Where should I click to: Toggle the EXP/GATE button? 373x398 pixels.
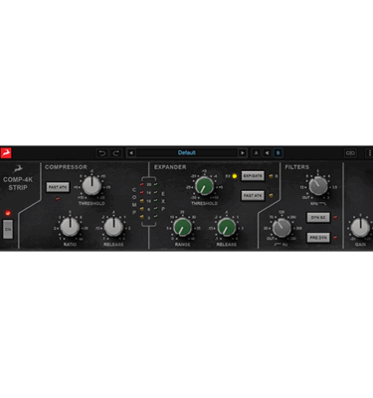253,176
